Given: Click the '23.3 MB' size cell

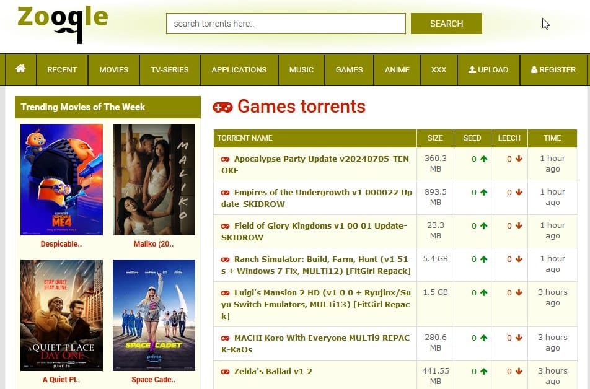Looking at the screenshot, I should [435, 230].
